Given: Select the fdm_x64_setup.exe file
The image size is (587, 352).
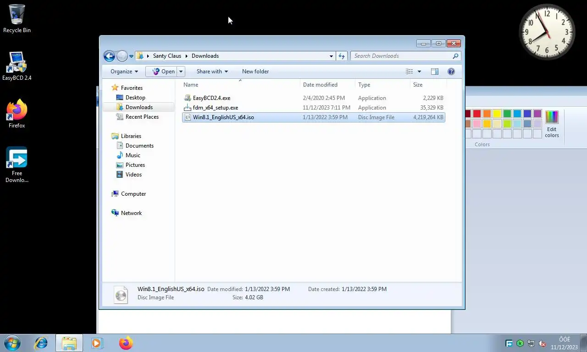Looking at the screenshot, I should click(x=313, y=108).
